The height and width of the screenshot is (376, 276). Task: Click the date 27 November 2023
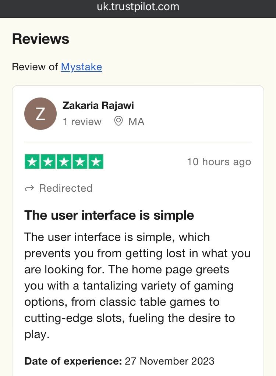[x=170, y=361]
